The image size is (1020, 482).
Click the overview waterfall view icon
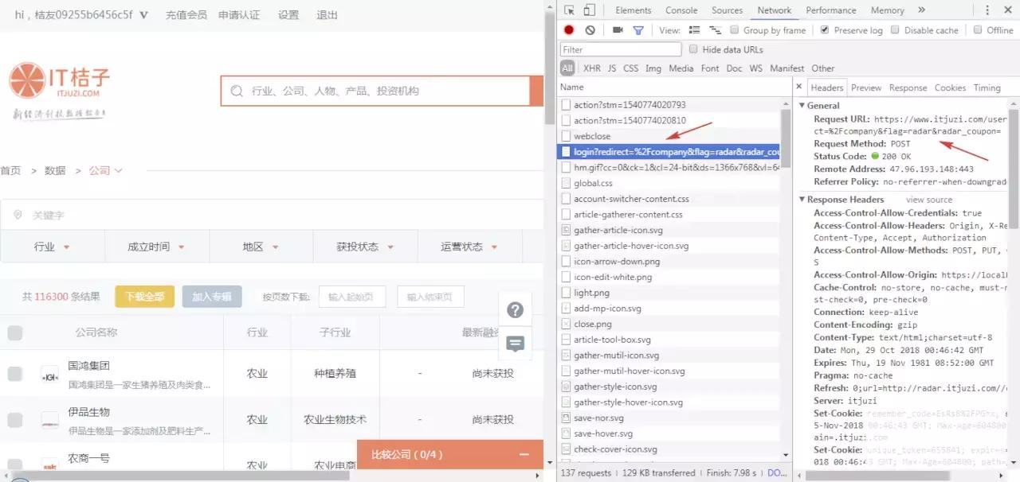(x=715, y=29)
